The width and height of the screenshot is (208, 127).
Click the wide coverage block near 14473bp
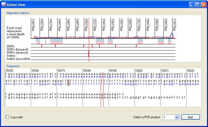coord(56,41)
